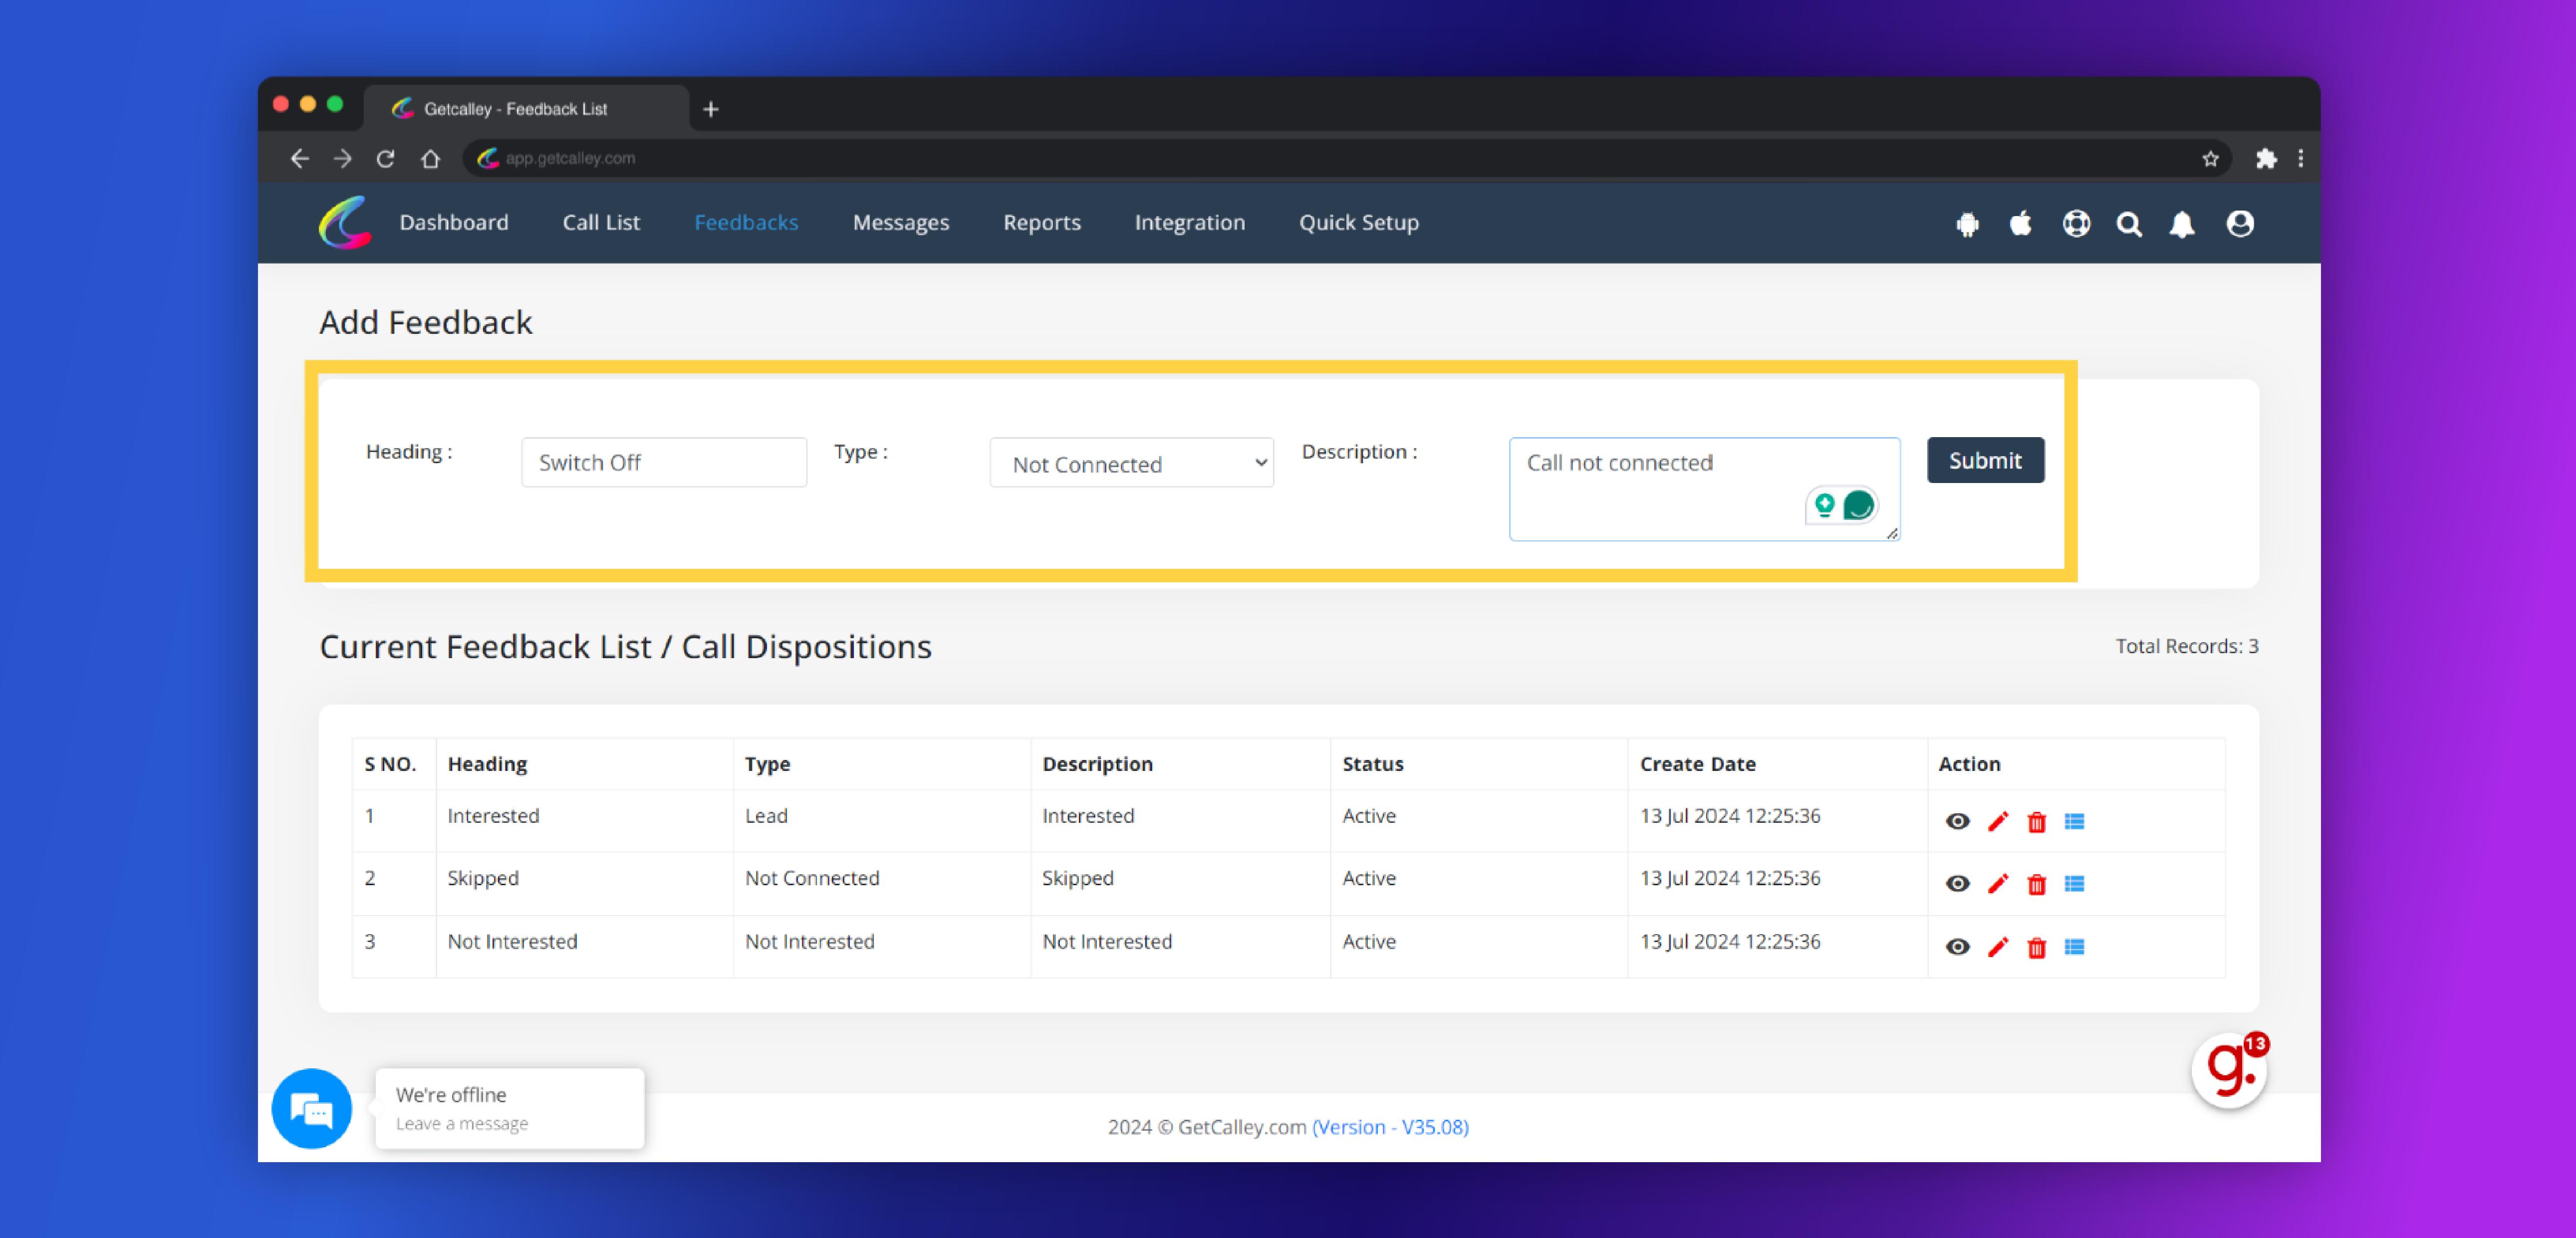The height and width of the screenshot is (1238, 2576).
Task: Open the Reports menu
Action: click(x=1041, y=223)
